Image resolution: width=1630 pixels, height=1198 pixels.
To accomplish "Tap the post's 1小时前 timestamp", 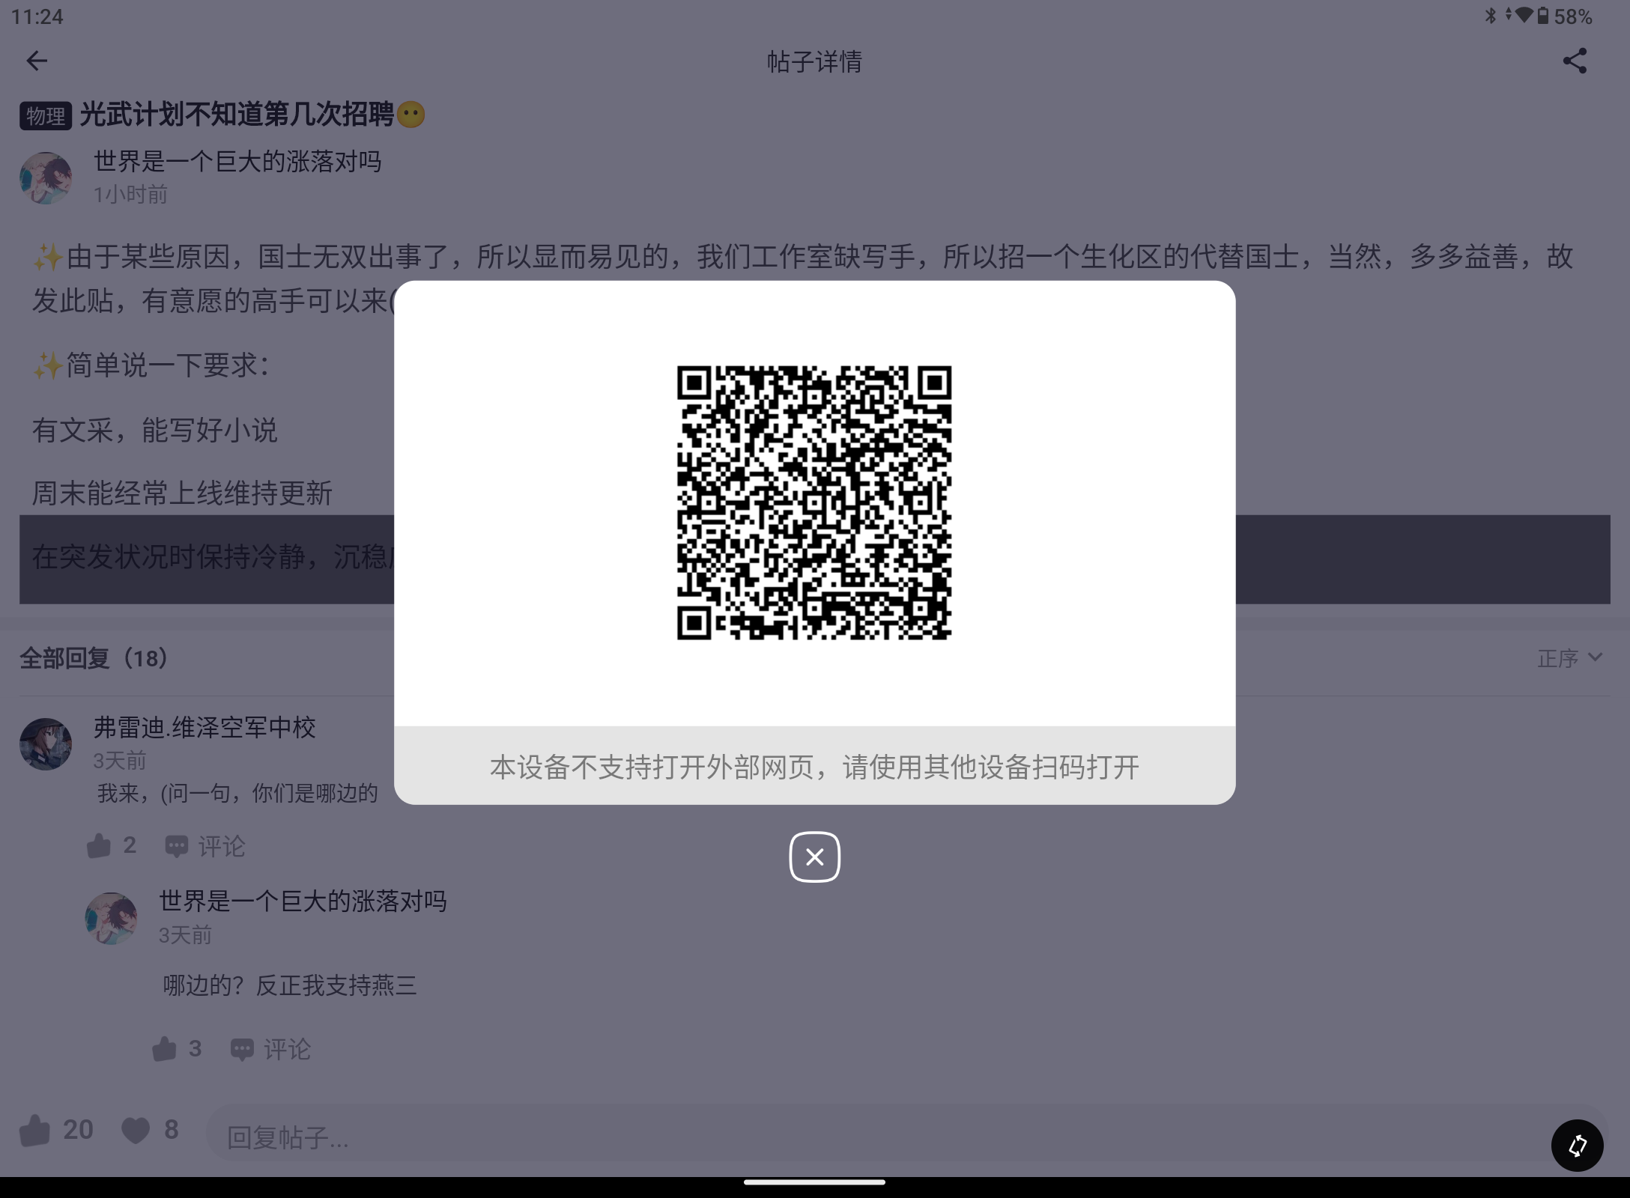I will pos(130,195).
